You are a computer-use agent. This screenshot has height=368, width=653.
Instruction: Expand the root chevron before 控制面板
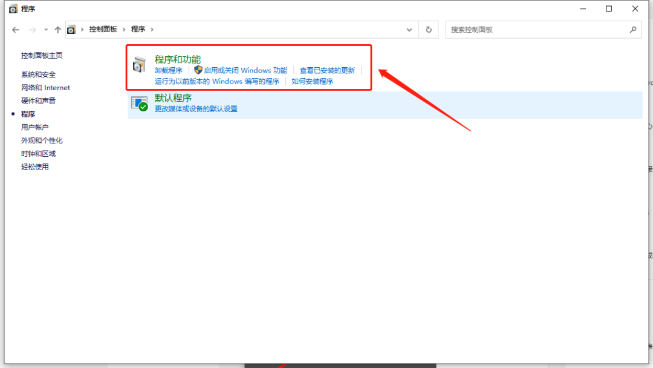point(82,30)
